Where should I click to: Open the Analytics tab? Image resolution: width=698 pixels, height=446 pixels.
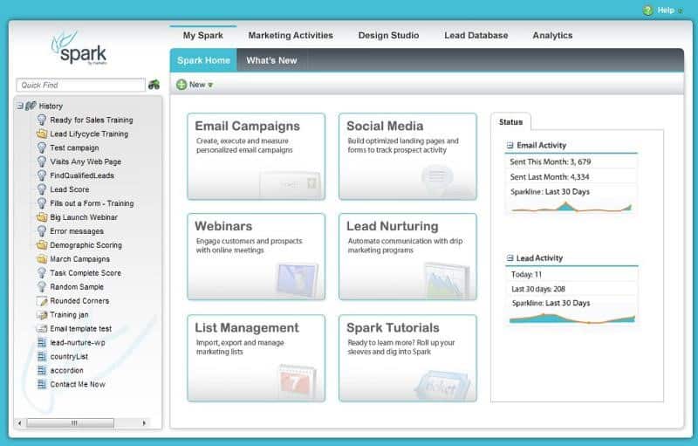pos(553,35)
